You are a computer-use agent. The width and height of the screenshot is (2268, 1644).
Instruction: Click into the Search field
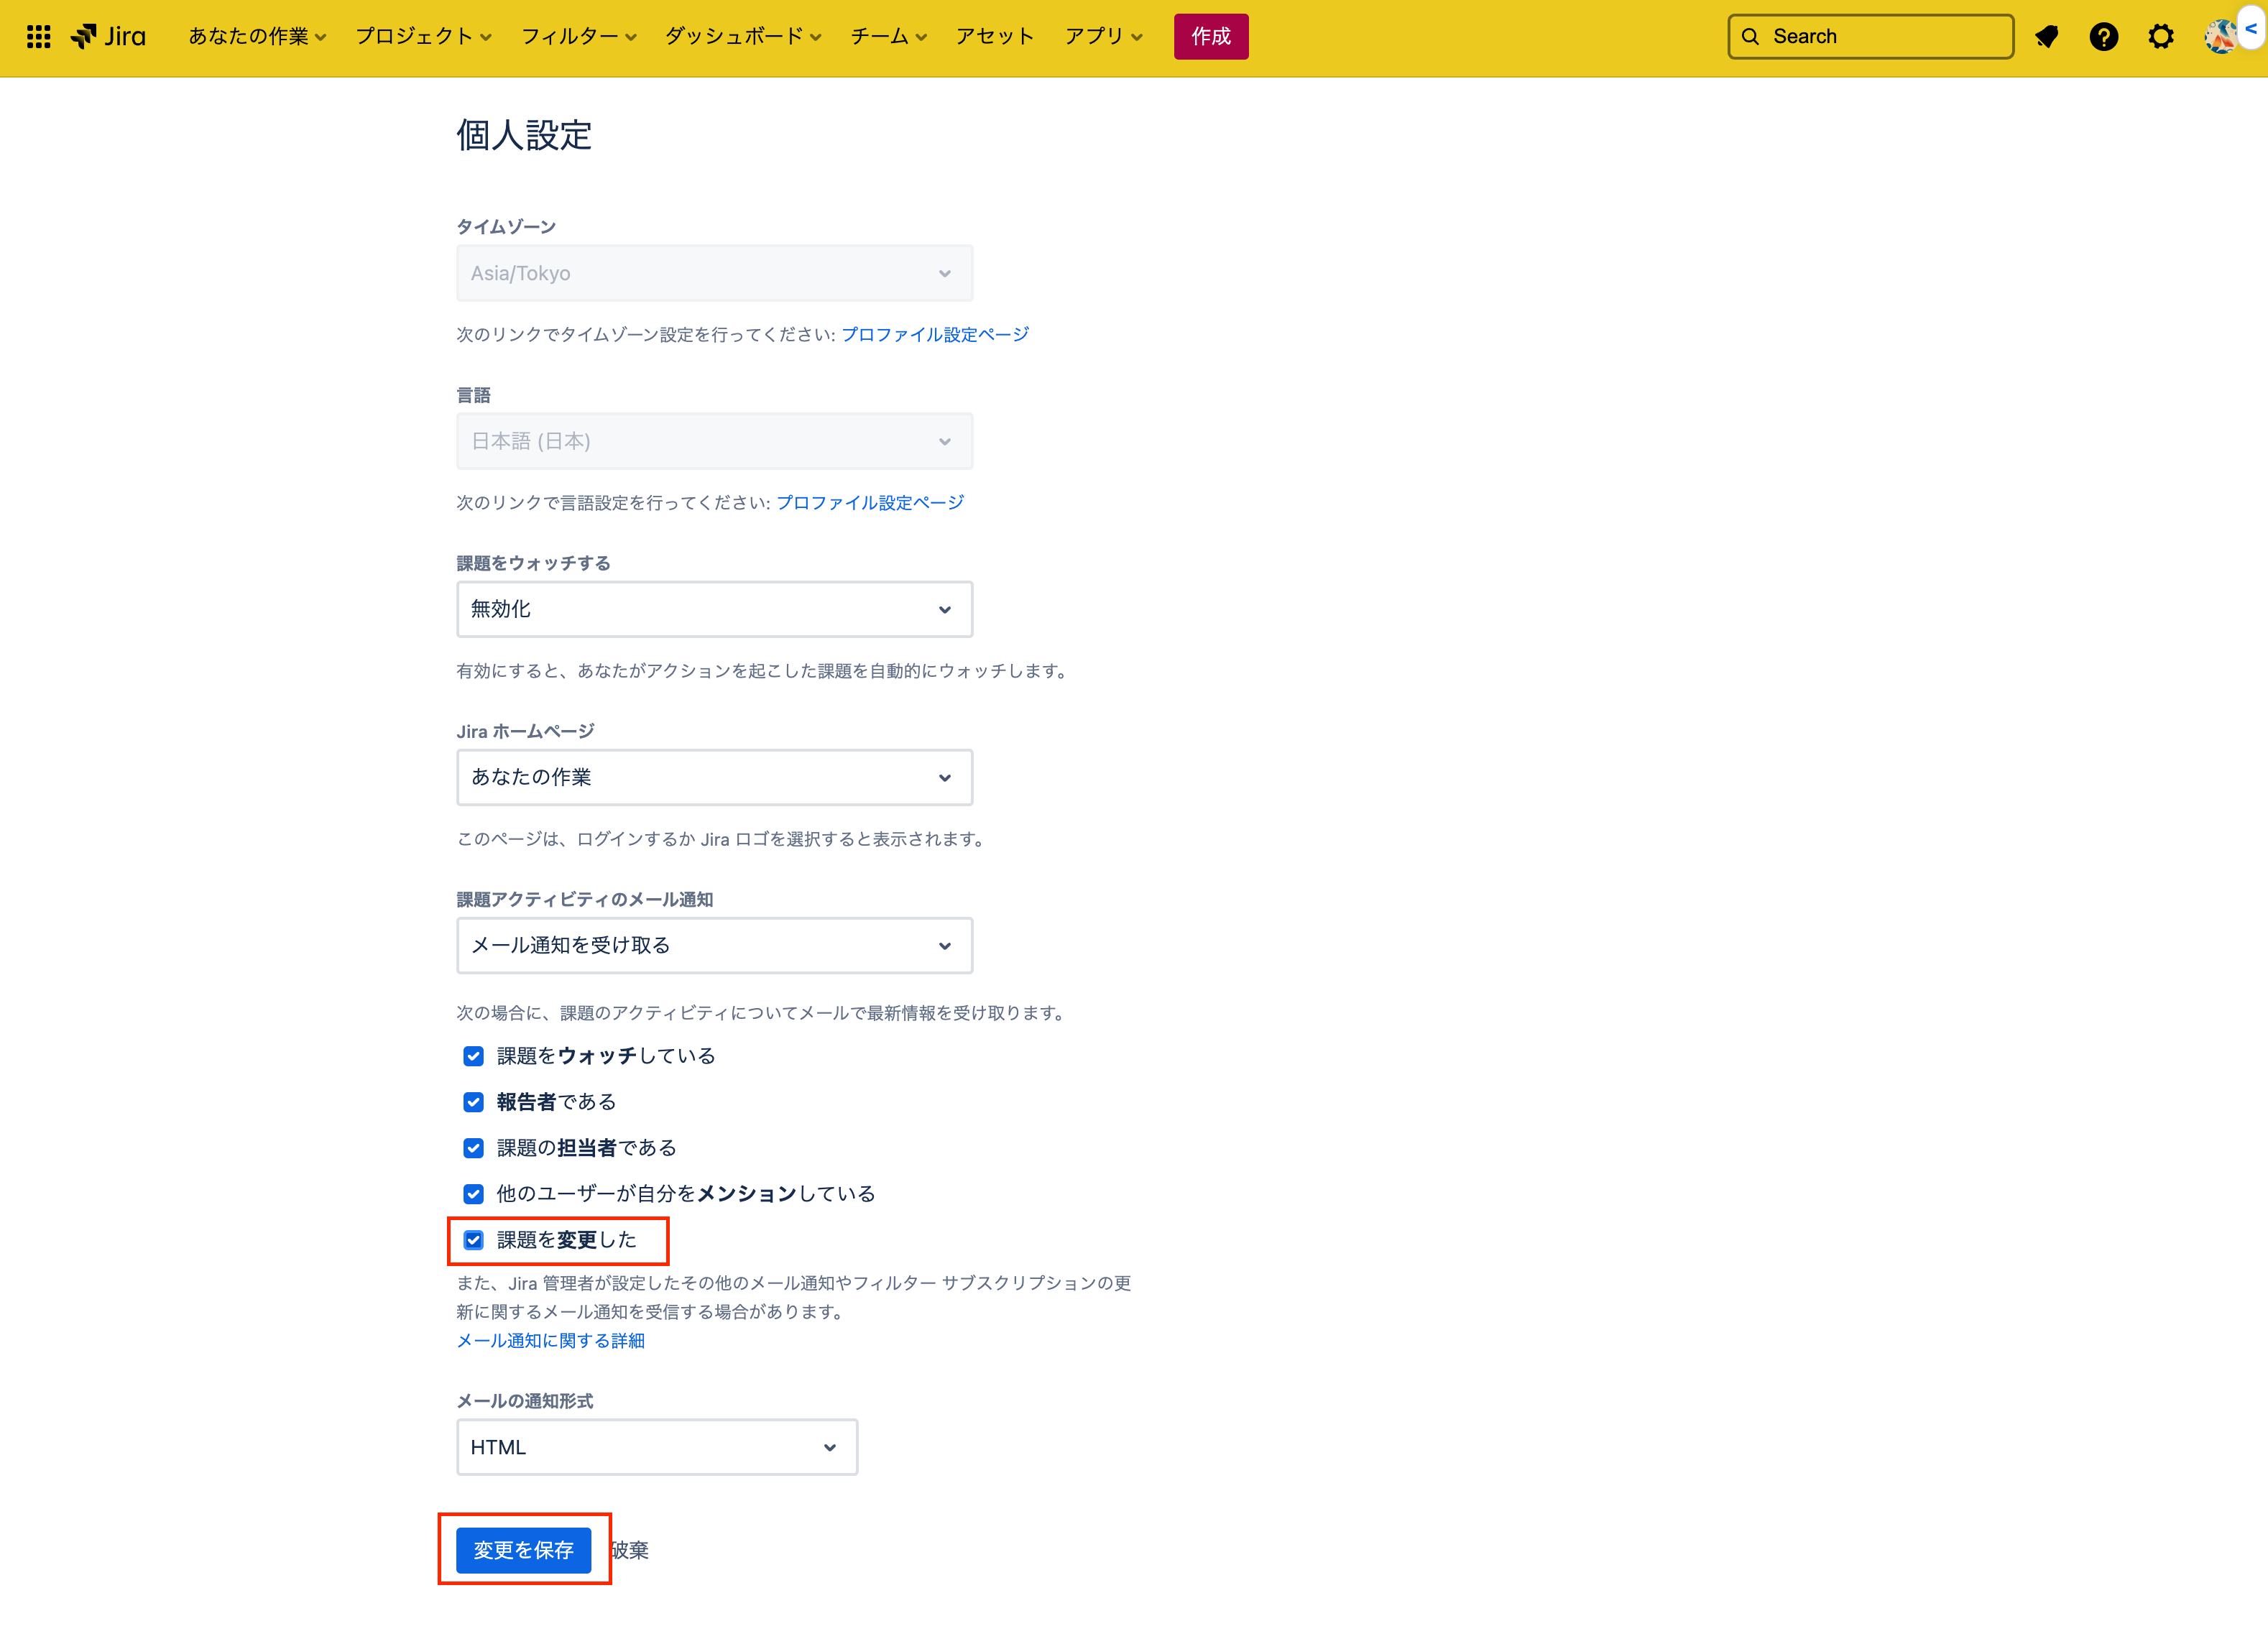1870,37
